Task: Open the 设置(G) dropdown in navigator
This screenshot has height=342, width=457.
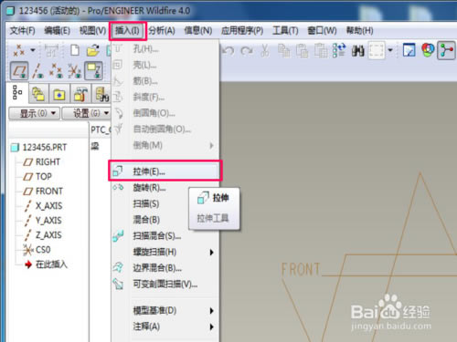Action: [87, 113]
